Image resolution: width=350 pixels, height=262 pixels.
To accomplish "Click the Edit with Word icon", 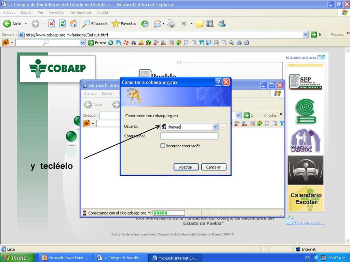I will (184, 24).
